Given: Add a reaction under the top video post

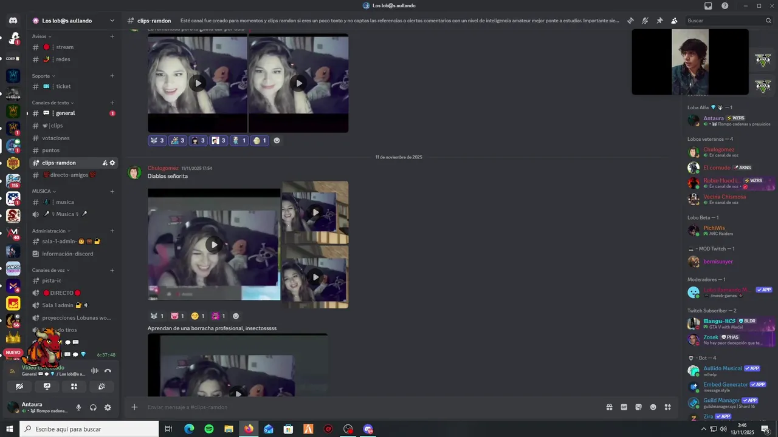Looking at the screenshot, I should pos(277,140).
